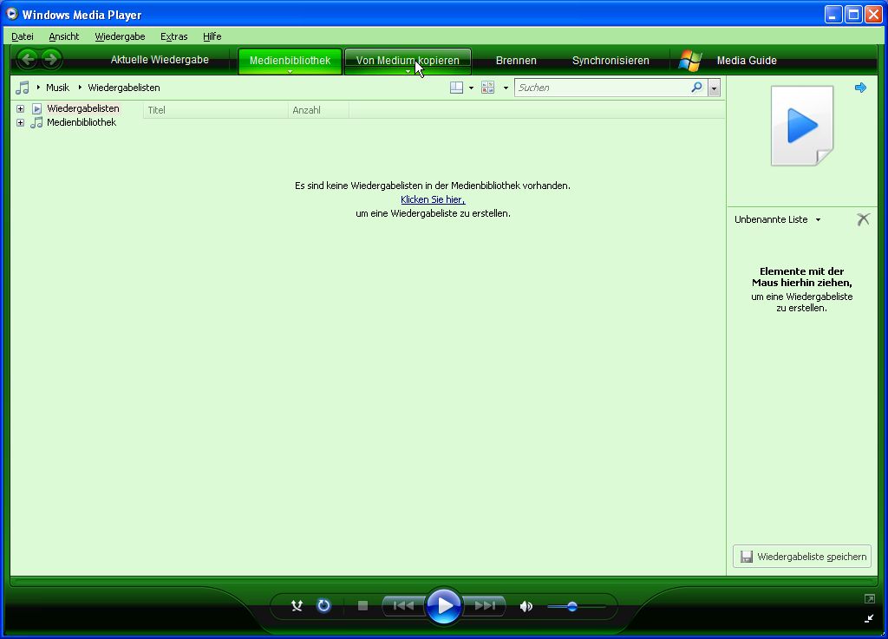Open the Hilfe menu

[x=212, y=36]
